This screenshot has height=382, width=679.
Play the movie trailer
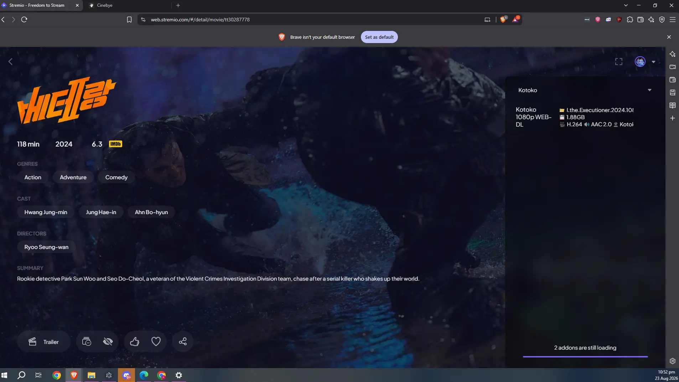point(44,342)
